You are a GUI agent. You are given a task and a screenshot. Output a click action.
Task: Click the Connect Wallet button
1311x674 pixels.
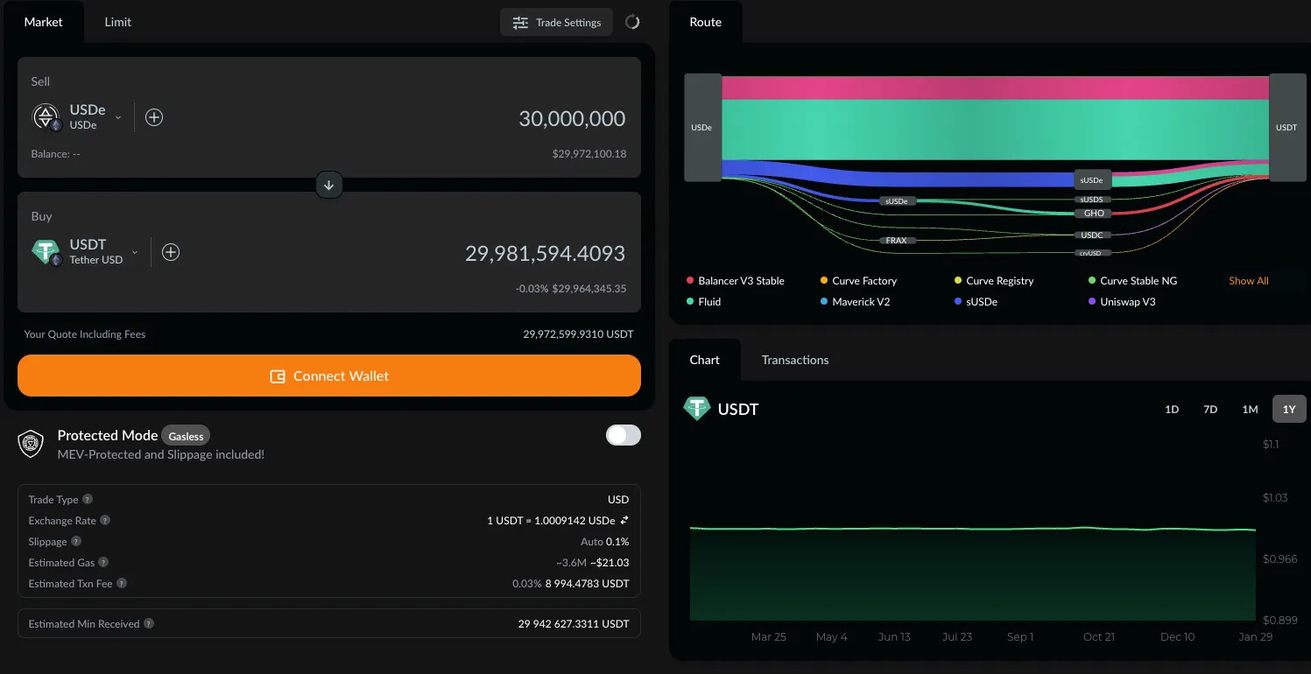coord(329,376)
